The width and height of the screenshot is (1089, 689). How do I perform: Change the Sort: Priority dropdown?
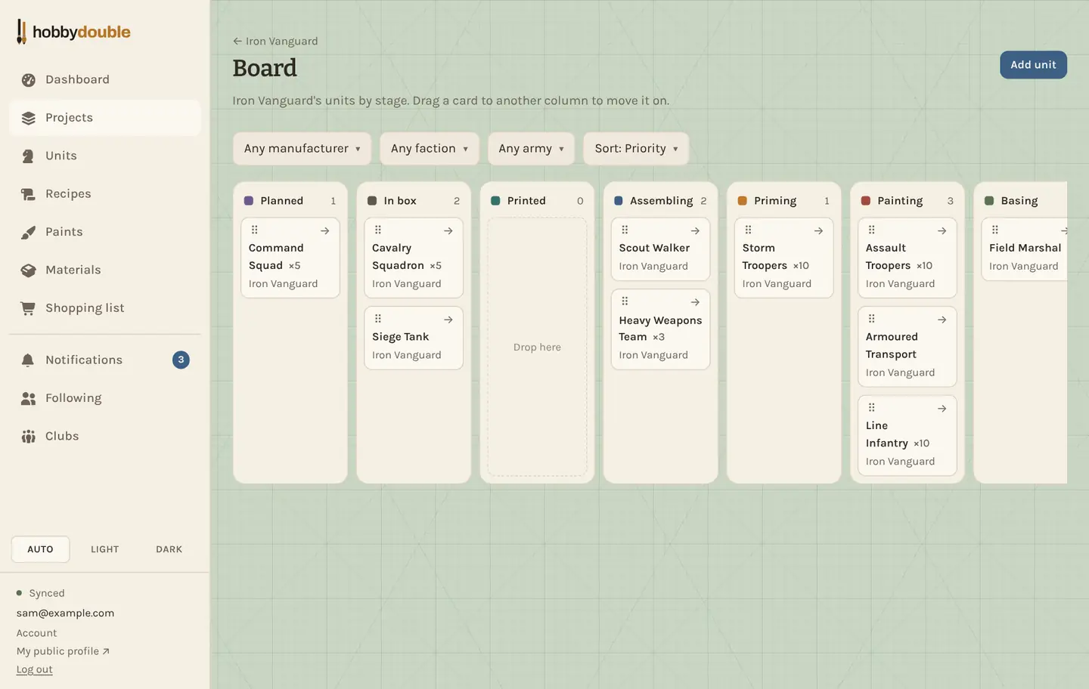636,149
